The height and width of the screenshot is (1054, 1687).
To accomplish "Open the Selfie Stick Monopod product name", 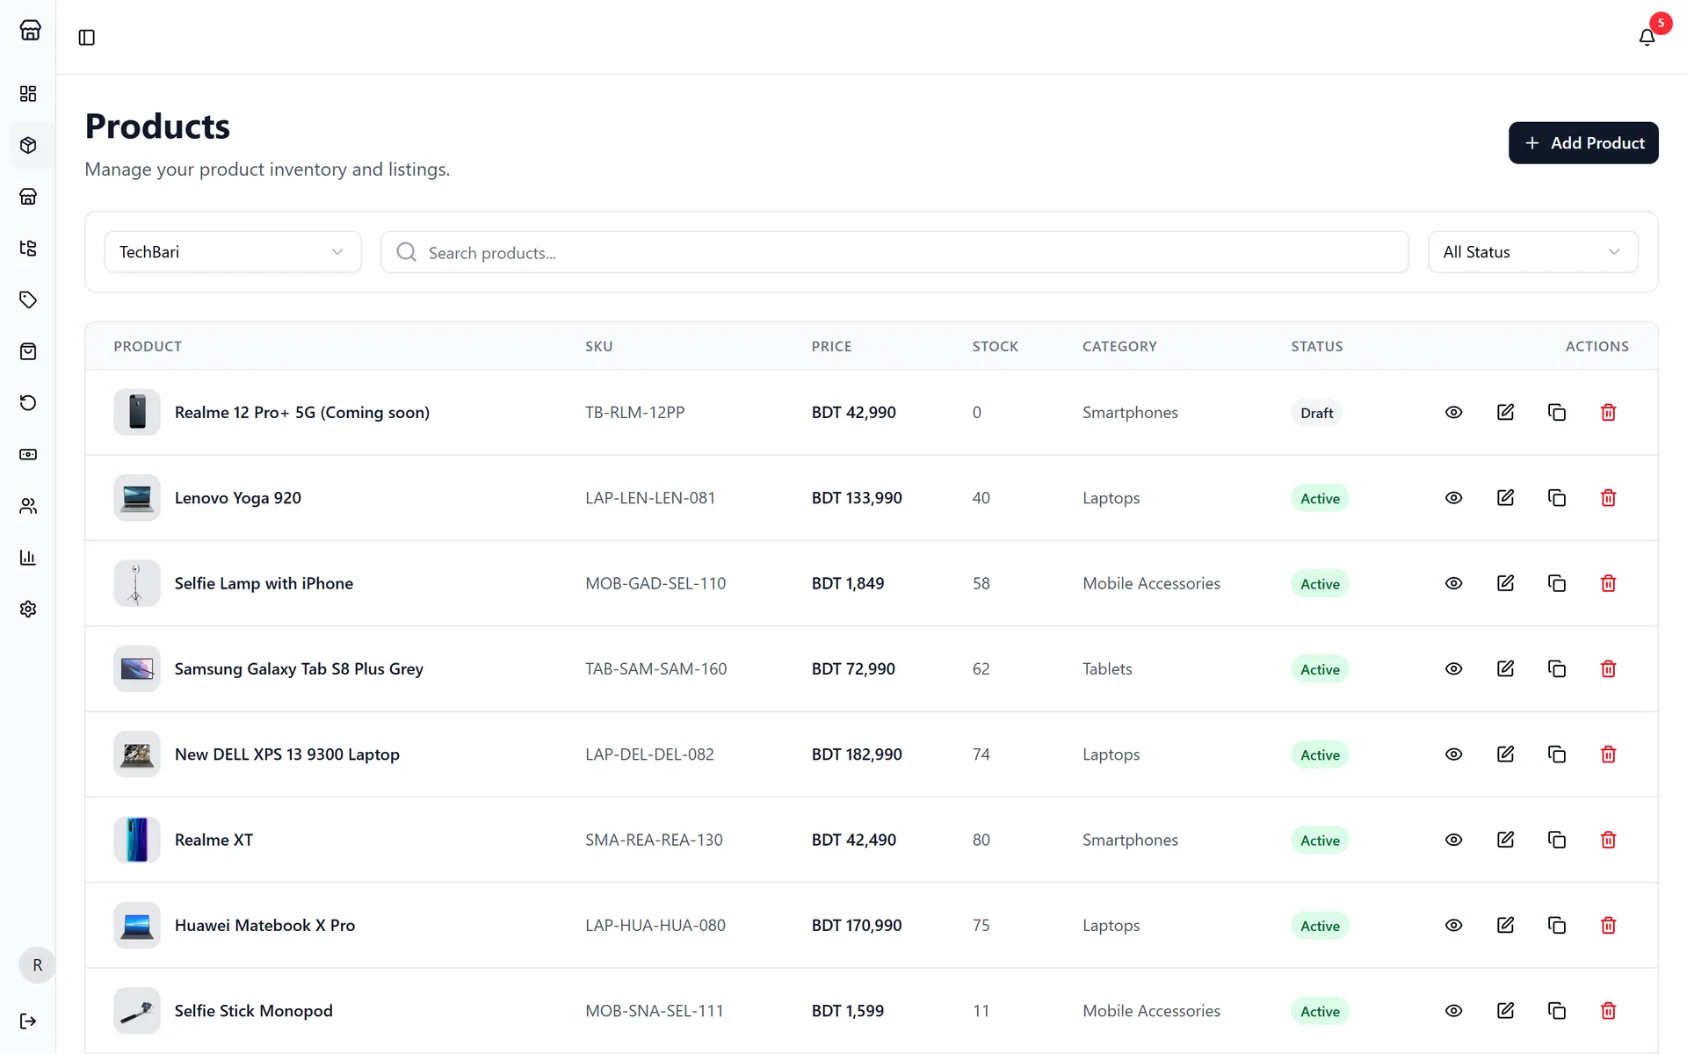I will (253, 1011).
